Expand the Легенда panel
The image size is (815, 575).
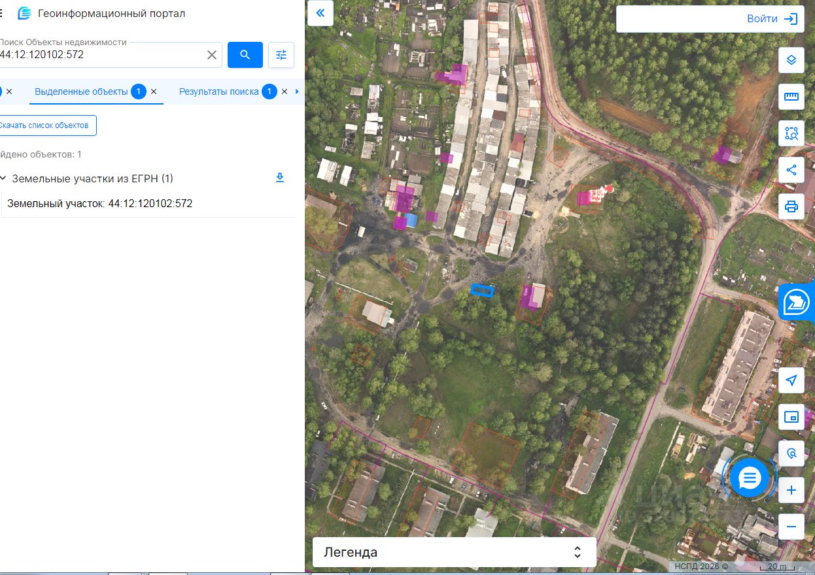click(454, 552)
